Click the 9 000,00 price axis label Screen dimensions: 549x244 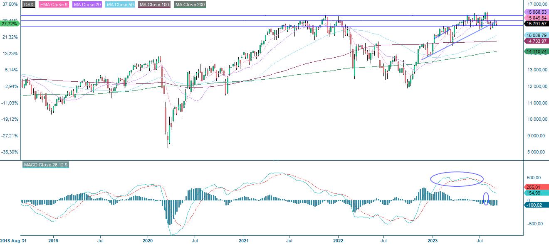tap(537, 136)
